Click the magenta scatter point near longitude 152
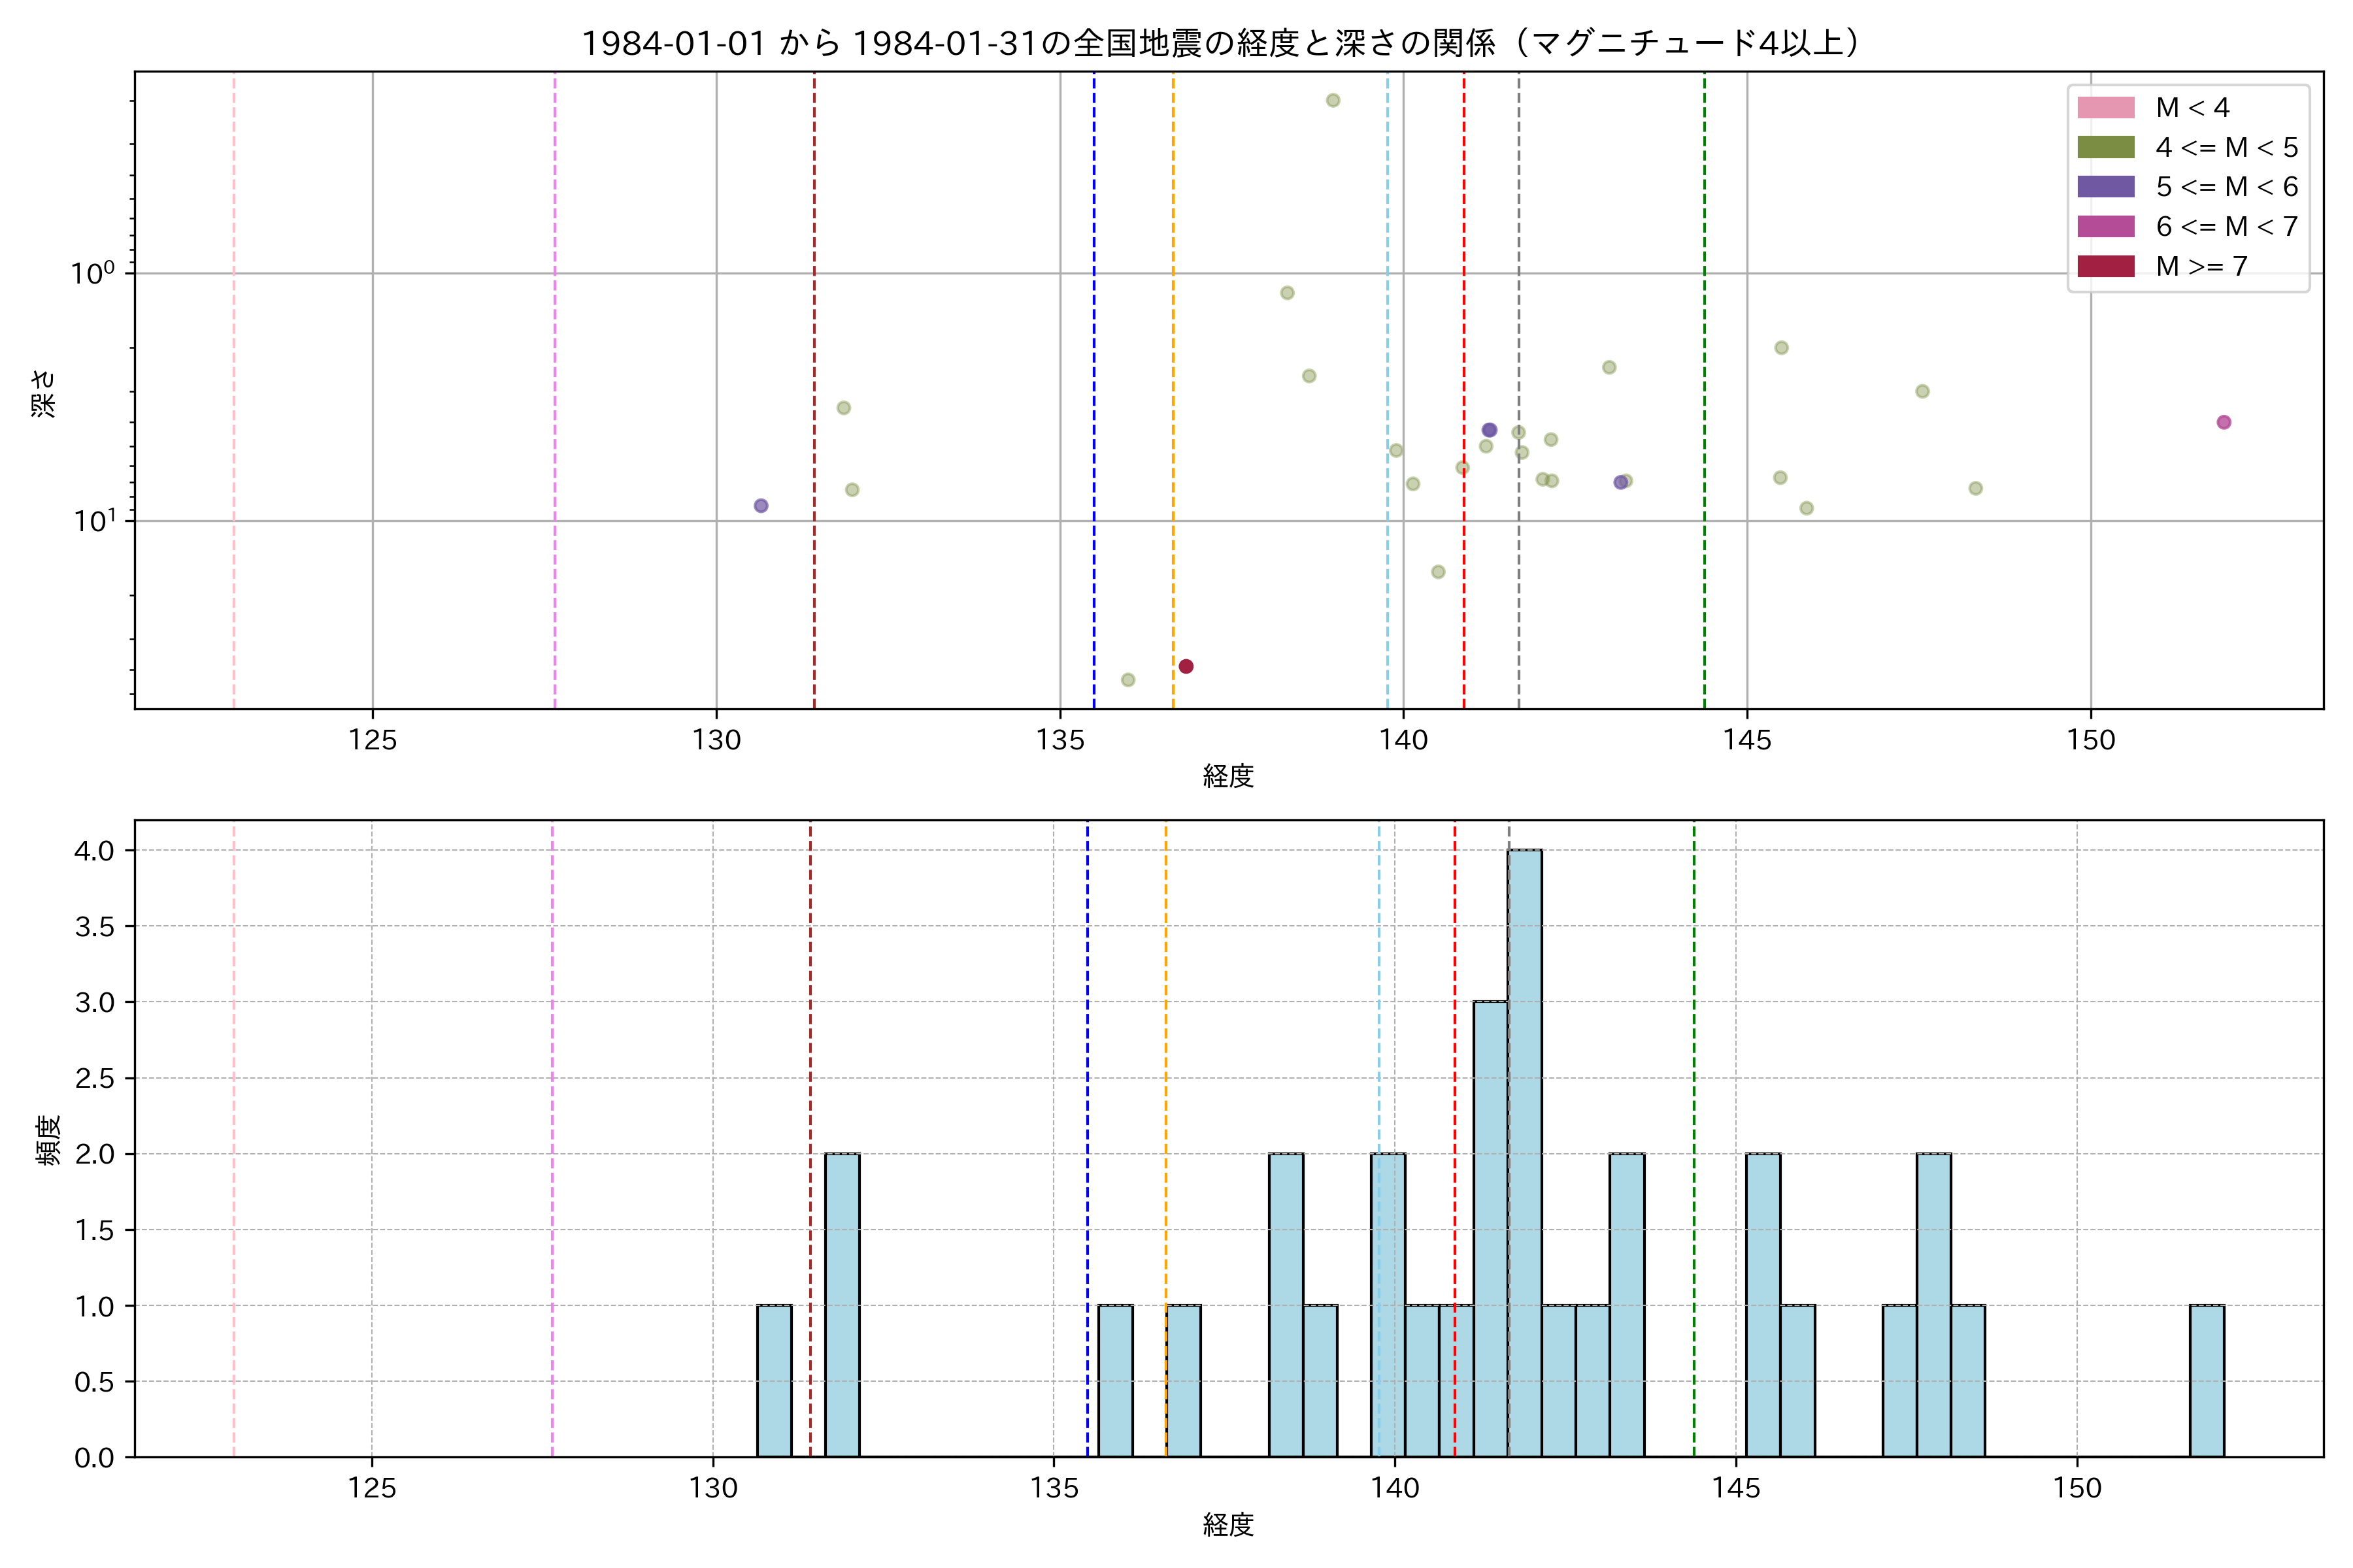Screen dimensions: 2353x1568 [2223, 422]
